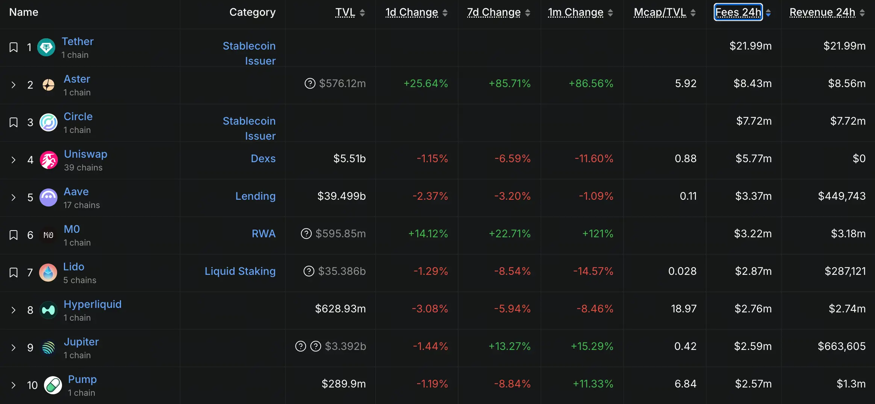Bookmark the Lido row
The height and width of the screenshot is (404, 875).
click(14, 273)
